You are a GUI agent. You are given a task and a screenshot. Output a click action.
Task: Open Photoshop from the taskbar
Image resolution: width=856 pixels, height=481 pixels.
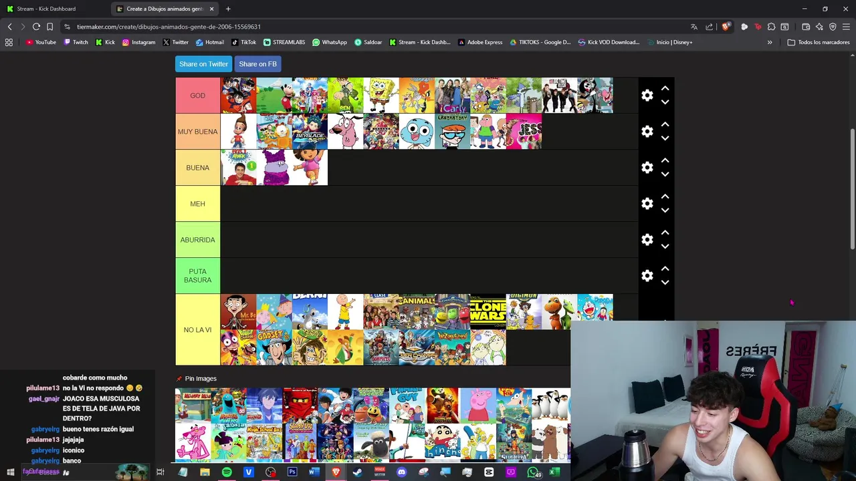tap(292, 472)
